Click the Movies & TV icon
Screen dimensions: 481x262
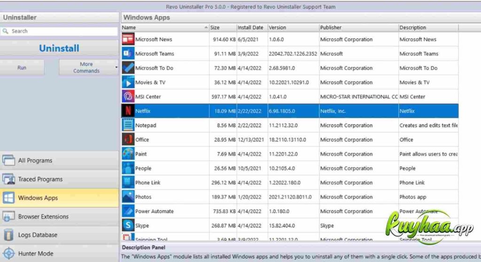tap(128, 82)
